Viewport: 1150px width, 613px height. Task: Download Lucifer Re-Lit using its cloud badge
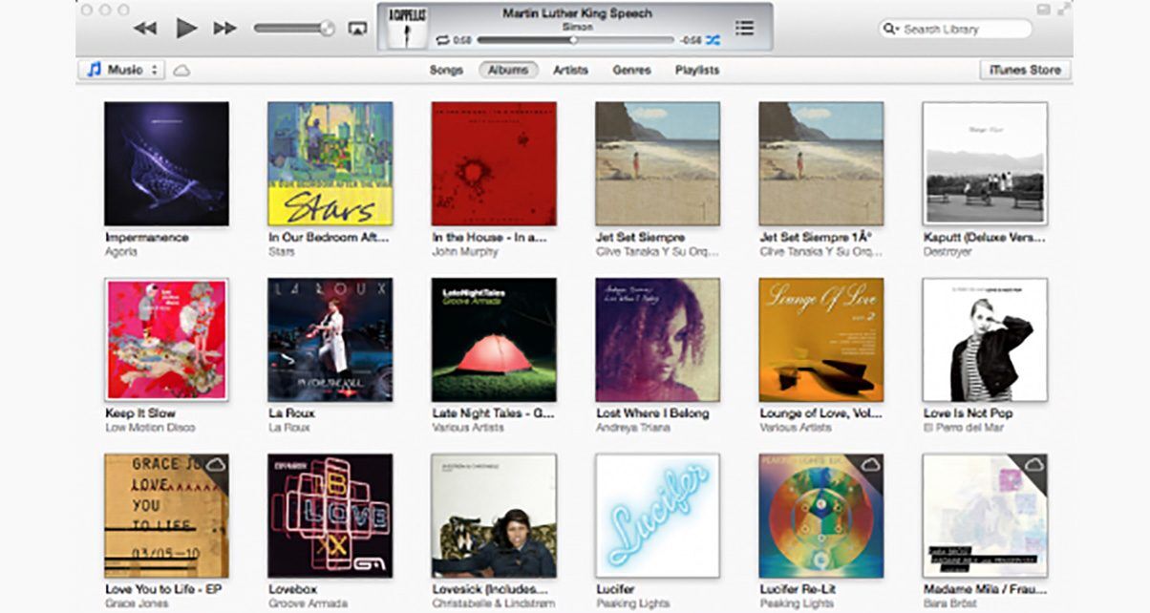[x=869, y=464]
